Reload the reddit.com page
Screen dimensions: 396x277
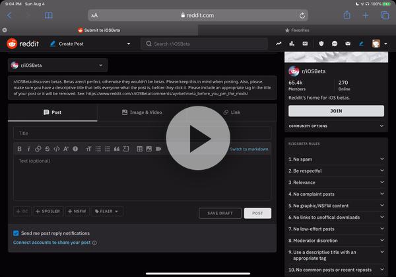click(x=302, y=15)
